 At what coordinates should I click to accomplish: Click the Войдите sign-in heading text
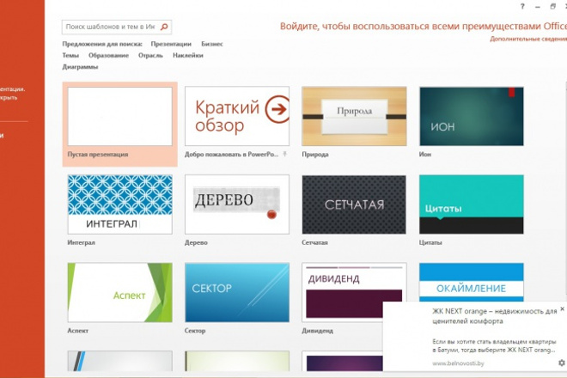424,27
